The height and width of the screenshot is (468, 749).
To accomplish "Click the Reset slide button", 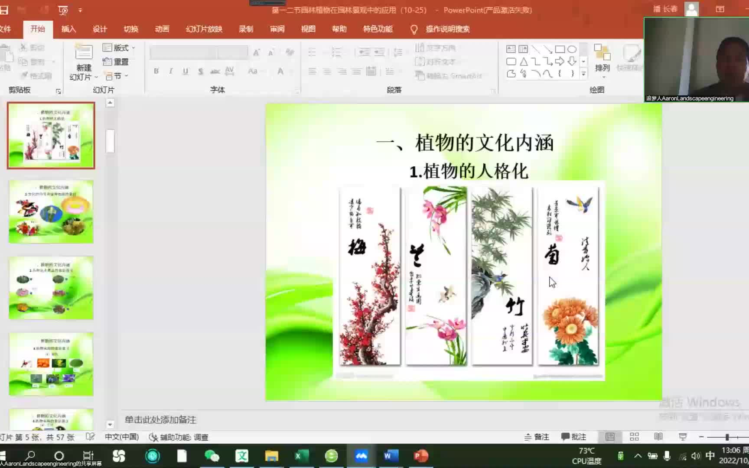I will [116, 62].
